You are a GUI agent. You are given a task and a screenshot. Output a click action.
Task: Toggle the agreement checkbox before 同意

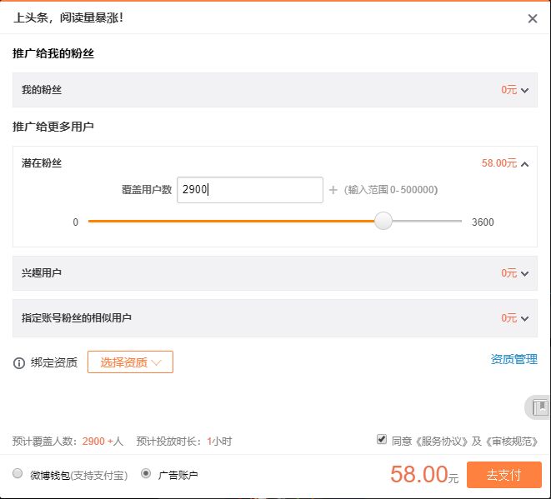pyautogui.click(x=382, y=439)
